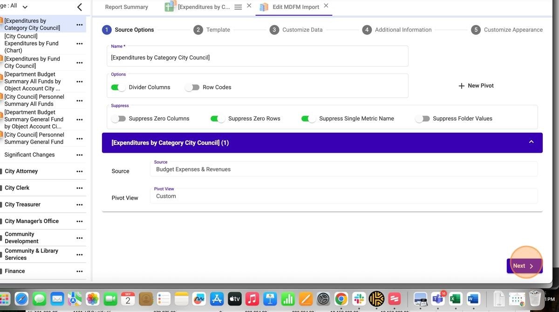Open Department Budget Summary All Funds report
The width and height of the screenshot is (559, 312).
[33, 81]
